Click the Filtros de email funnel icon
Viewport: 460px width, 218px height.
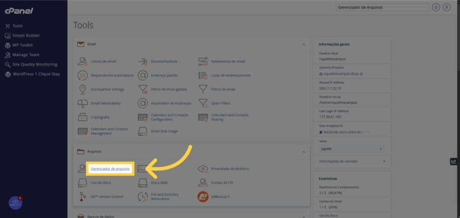pyautogui.click(x=203, y=89)
